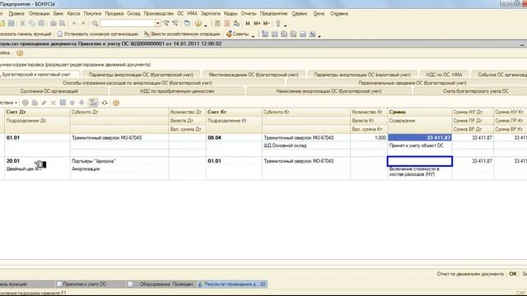The width and height of the screenshot is (527, 296).
Task: Click the Move row up arrow icon
Action: (72, 103)
